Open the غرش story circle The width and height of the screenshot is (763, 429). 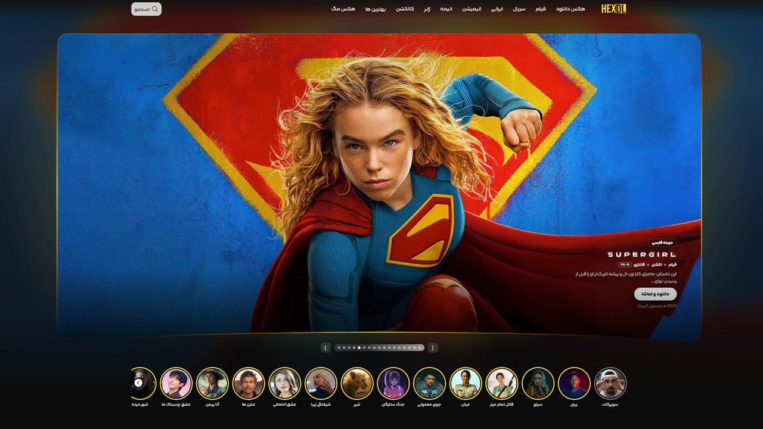466,383
